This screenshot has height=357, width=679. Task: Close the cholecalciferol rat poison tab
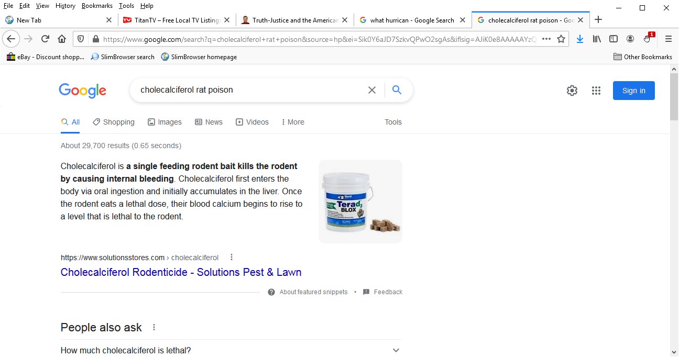[581, 20]
